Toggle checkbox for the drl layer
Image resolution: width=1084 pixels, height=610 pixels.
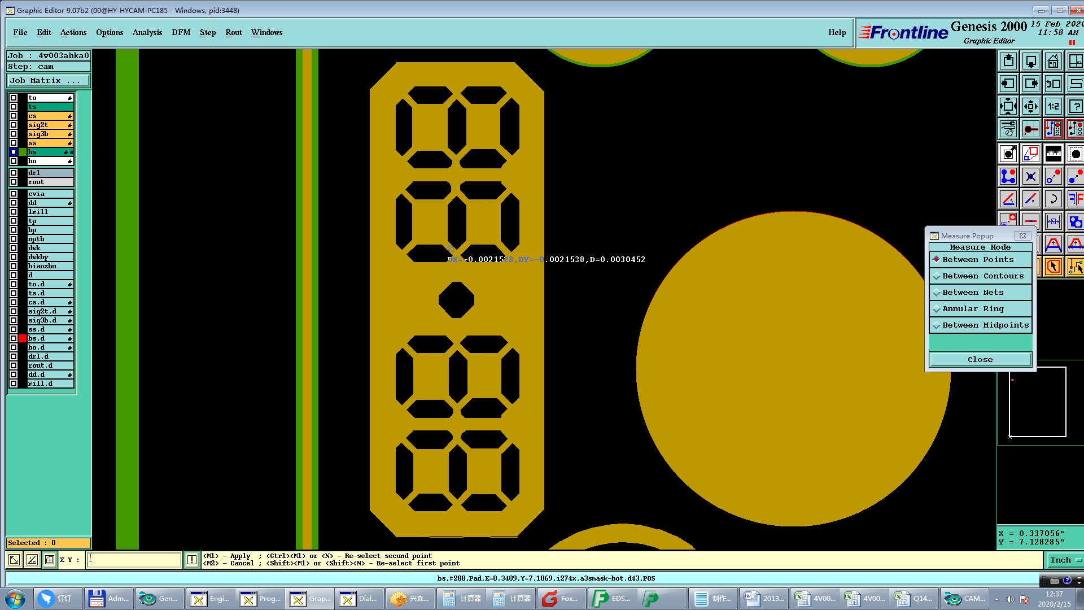tap(14, 173)
